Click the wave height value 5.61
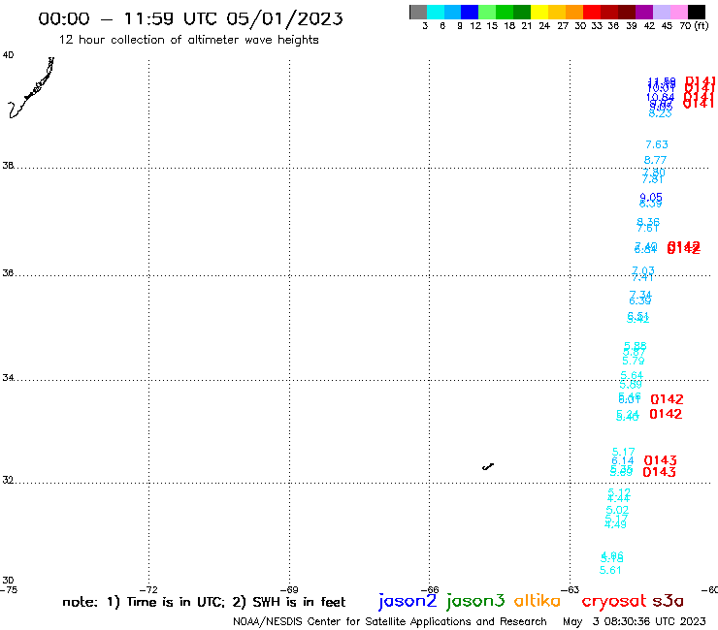Viewport: 718px width, 630px height. (610, 570)
